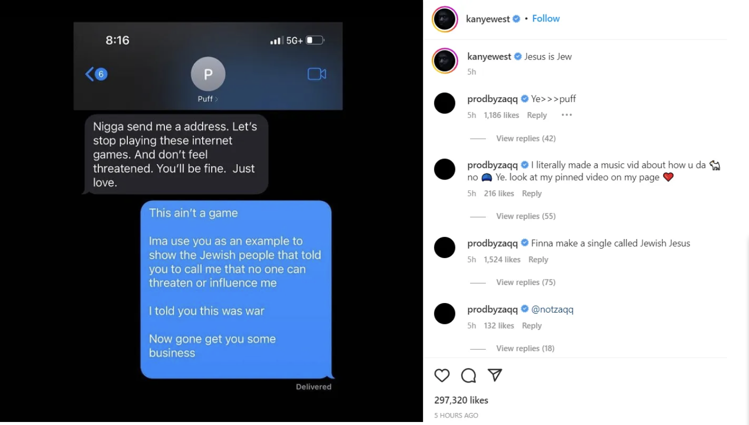The height and width of the screenshot is (425, 749).
Task: Expand View replies (55)
Action: point(525,216)
